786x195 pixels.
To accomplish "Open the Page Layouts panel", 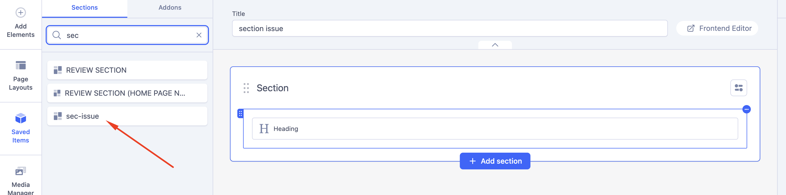I will pos(20,75).
